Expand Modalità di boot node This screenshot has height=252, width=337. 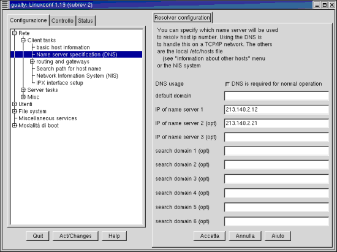(x=15, y=125)
